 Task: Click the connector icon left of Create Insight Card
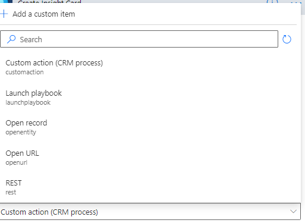pyautogui.click(x=7, y=1)
